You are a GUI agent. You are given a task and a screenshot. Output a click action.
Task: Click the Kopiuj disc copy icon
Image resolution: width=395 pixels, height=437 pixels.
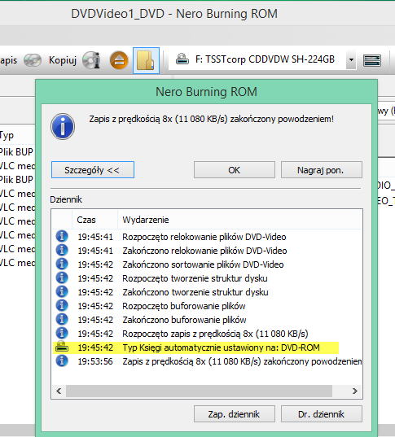[91, 60]
